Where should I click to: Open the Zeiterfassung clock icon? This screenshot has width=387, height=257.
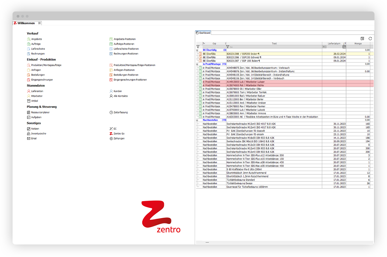[119, 112]
